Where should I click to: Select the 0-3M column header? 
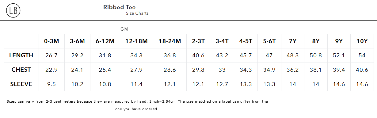(x=51, y=41)
